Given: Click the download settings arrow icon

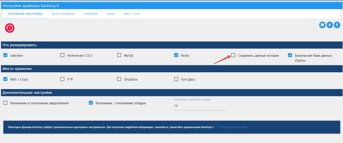Looking at the screenshot, I should click(x=337, y=25).
